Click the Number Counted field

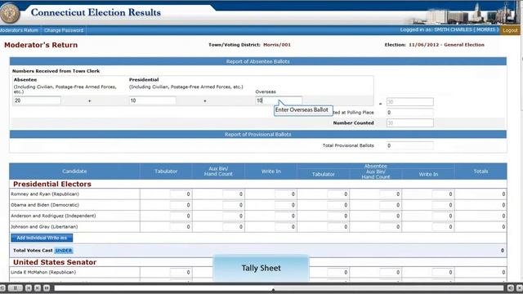[x=410, y=123]
